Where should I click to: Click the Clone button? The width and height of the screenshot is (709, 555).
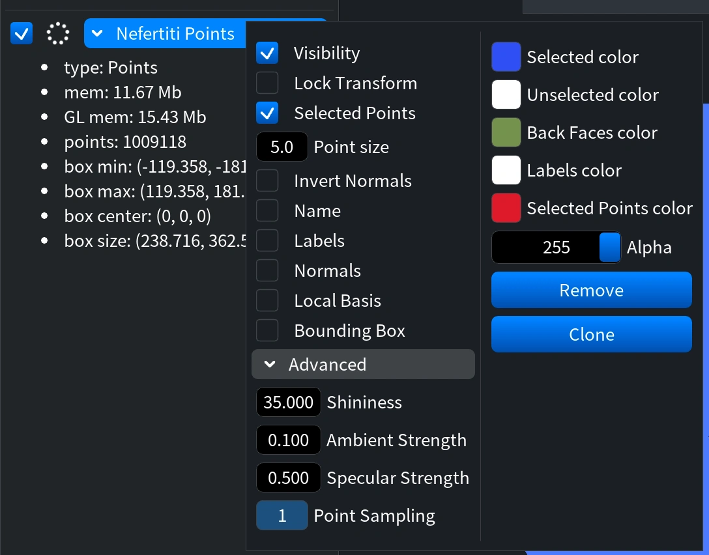[x=592, y=334]
